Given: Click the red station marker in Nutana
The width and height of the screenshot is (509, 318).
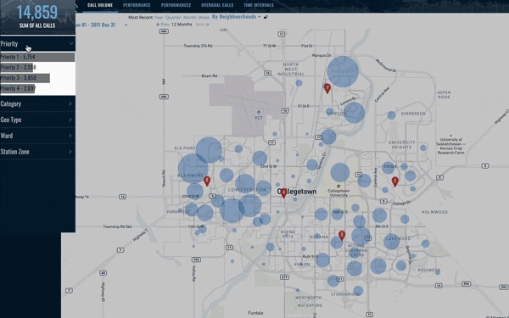Looking at the screenshot, I should click(x=342, y=236).
